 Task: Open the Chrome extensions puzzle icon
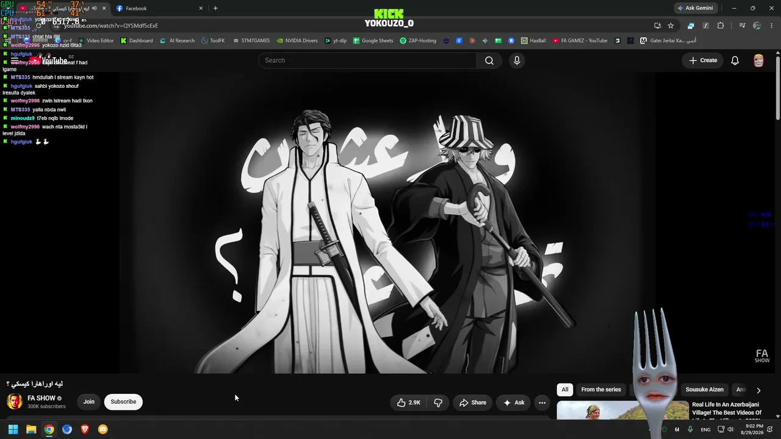click(x=721, y=26)
